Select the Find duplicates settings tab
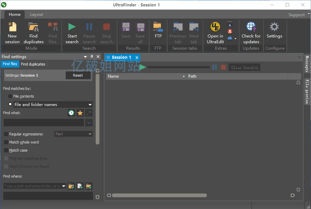Viewport: 311px width, 209px height. [x=33, y=64]
